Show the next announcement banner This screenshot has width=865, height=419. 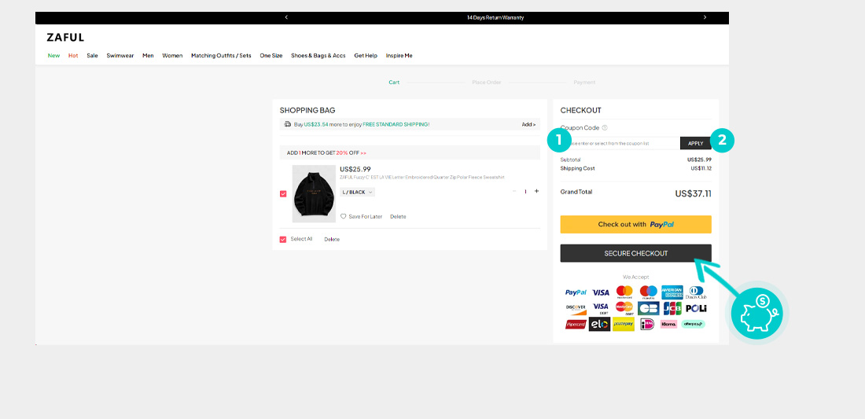pos(705,17)
